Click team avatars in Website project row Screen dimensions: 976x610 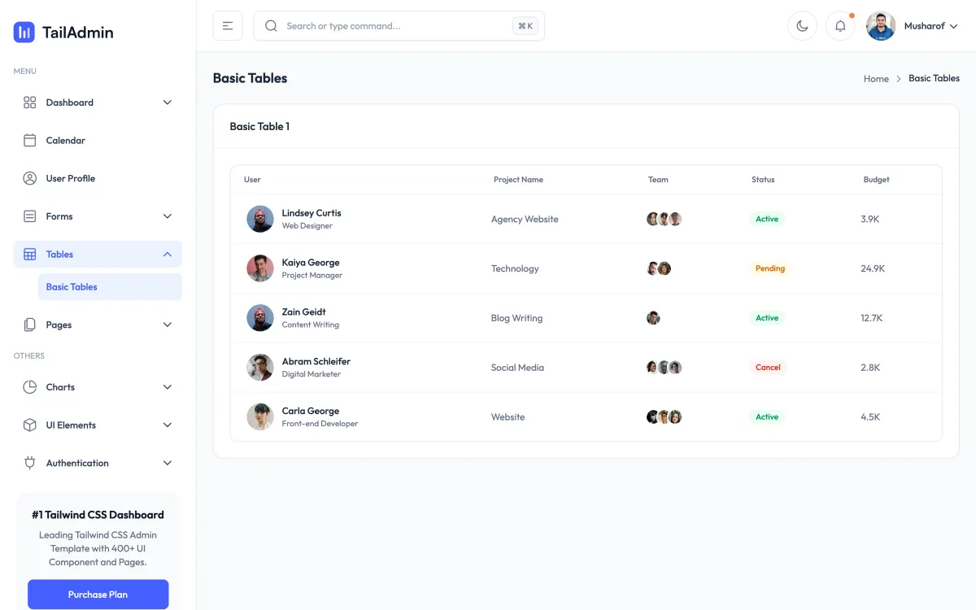click(x=664, y=417)
